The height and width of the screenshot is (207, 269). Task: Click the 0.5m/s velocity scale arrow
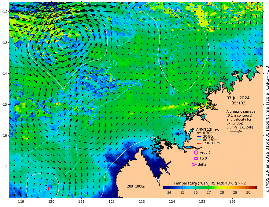coord(236,131)
